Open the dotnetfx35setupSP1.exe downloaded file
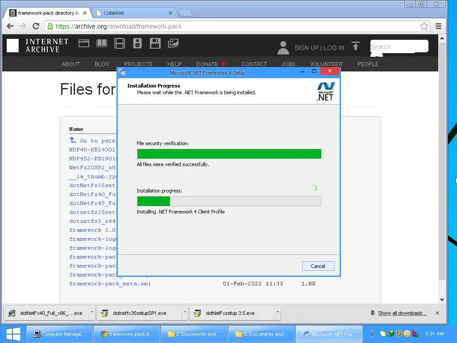 [x=140, y=313]
